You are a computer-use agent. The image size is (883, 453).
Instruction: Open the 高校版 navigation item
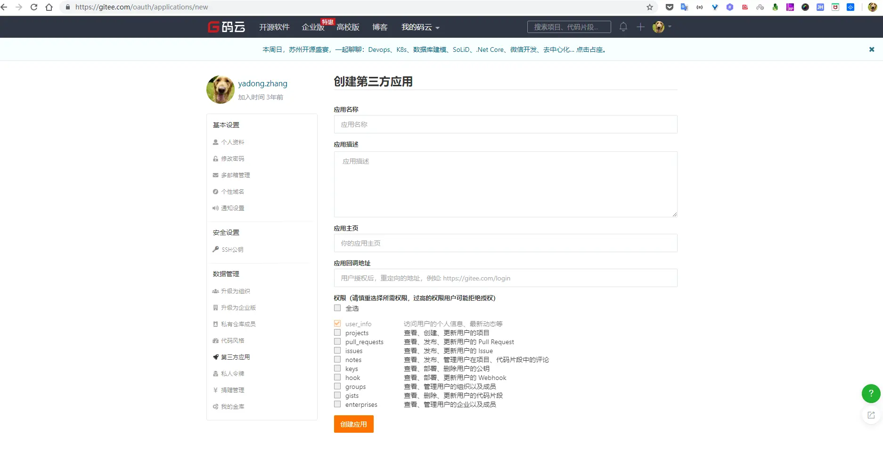tap(348, 27)
